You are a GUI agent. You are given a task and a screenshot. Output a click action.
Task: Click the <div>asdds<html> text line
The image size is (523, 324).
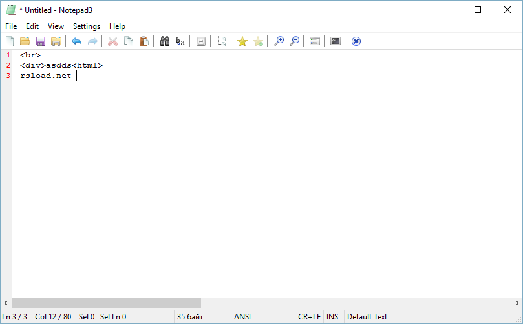tap(61, 65)
